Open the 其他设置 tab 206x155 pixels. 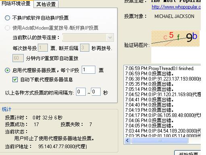[x=46, y=4]
